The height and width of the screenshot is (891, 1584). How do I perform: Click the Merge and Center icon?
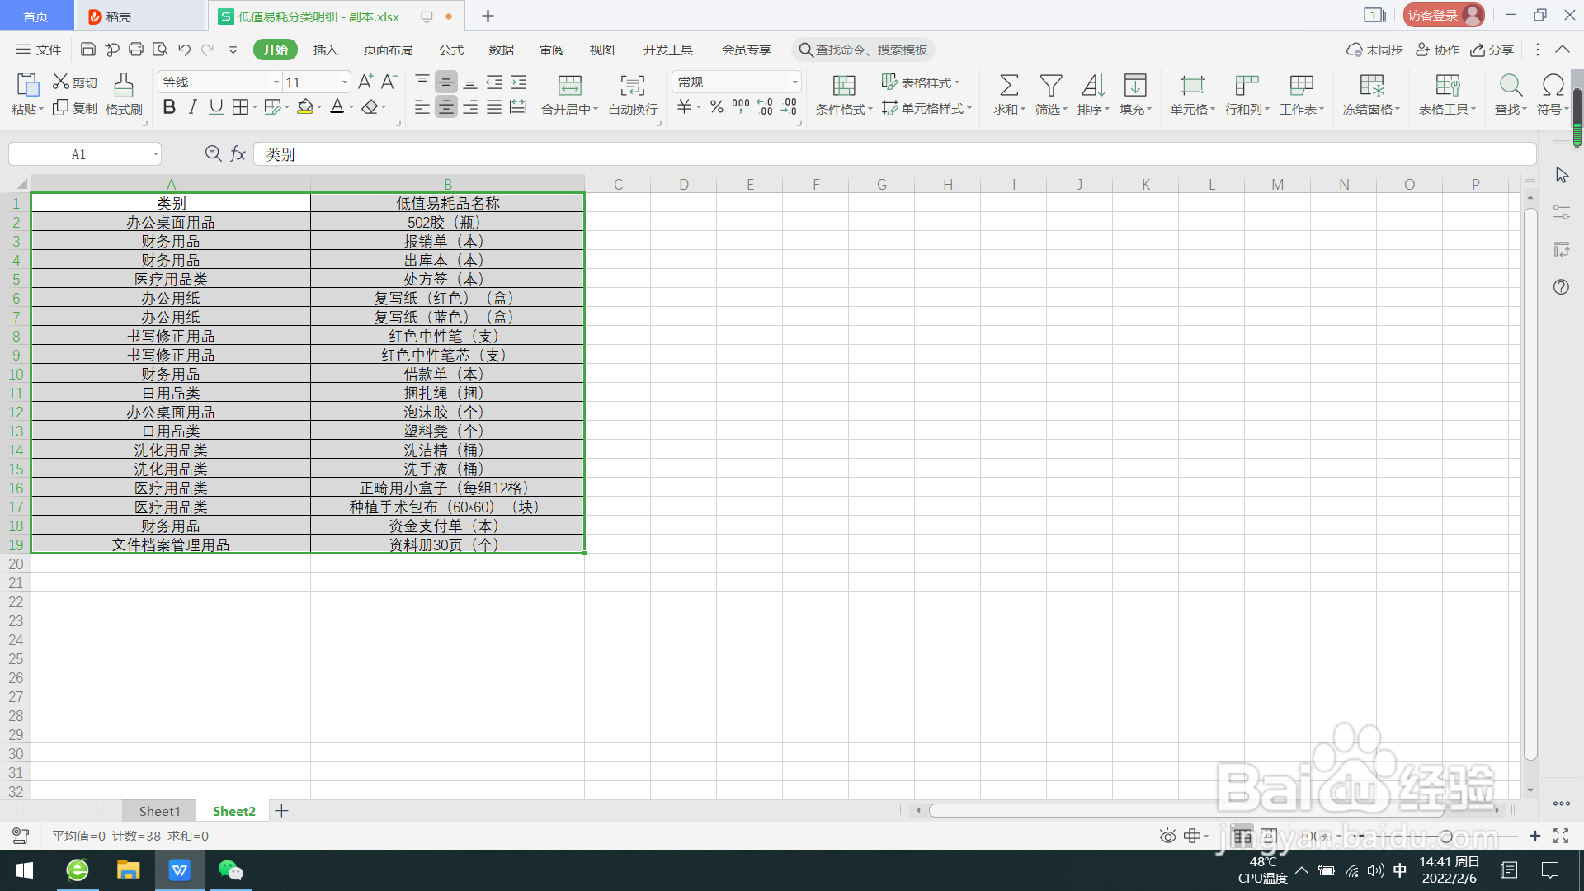[569, 86]
